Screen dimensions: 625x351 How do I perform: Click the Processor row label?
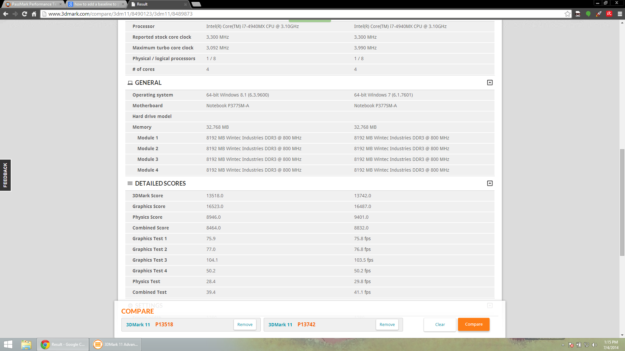tap(144, 26)
